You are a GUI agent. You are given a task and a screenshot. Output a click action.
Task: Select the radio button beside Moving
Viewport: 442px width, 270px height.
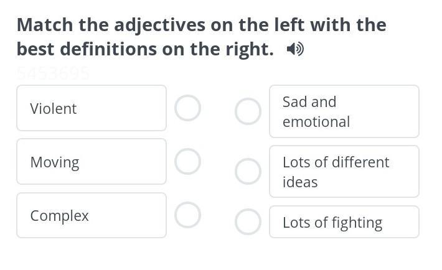pos(187,162)
